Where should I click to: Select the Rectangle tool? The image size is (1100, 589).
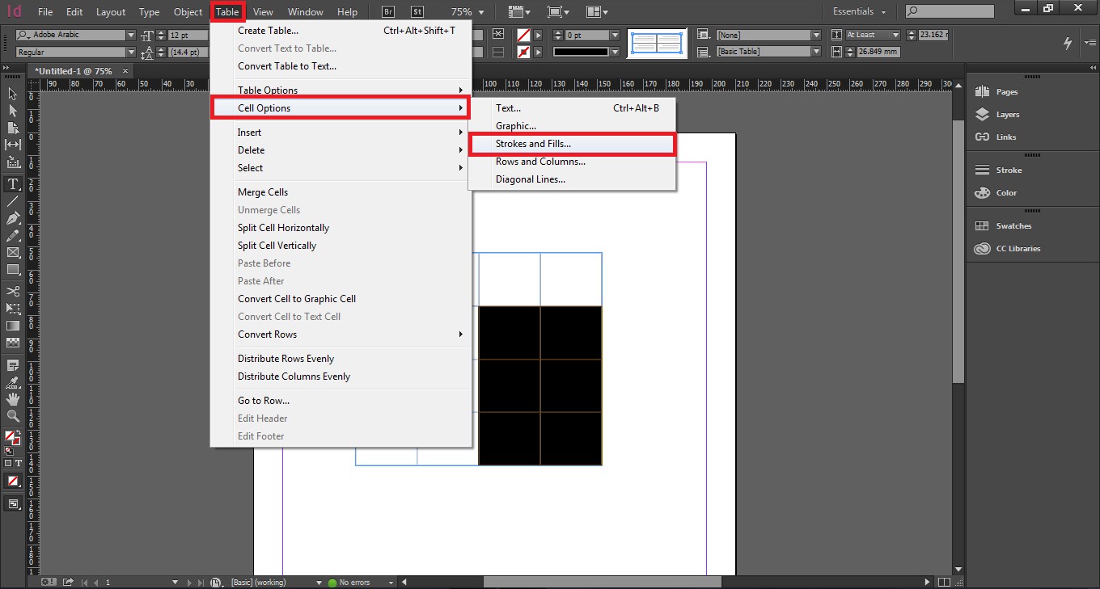[13, 269]
